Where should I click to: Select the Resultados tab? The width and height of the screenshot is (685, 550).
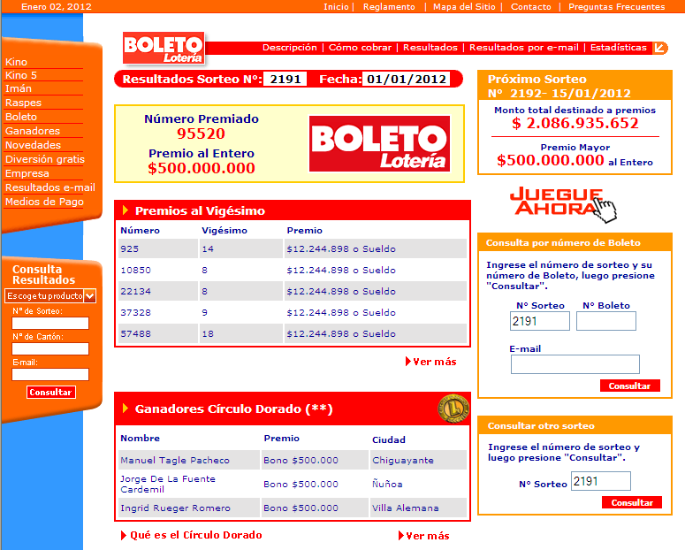(x=430, y=47)
